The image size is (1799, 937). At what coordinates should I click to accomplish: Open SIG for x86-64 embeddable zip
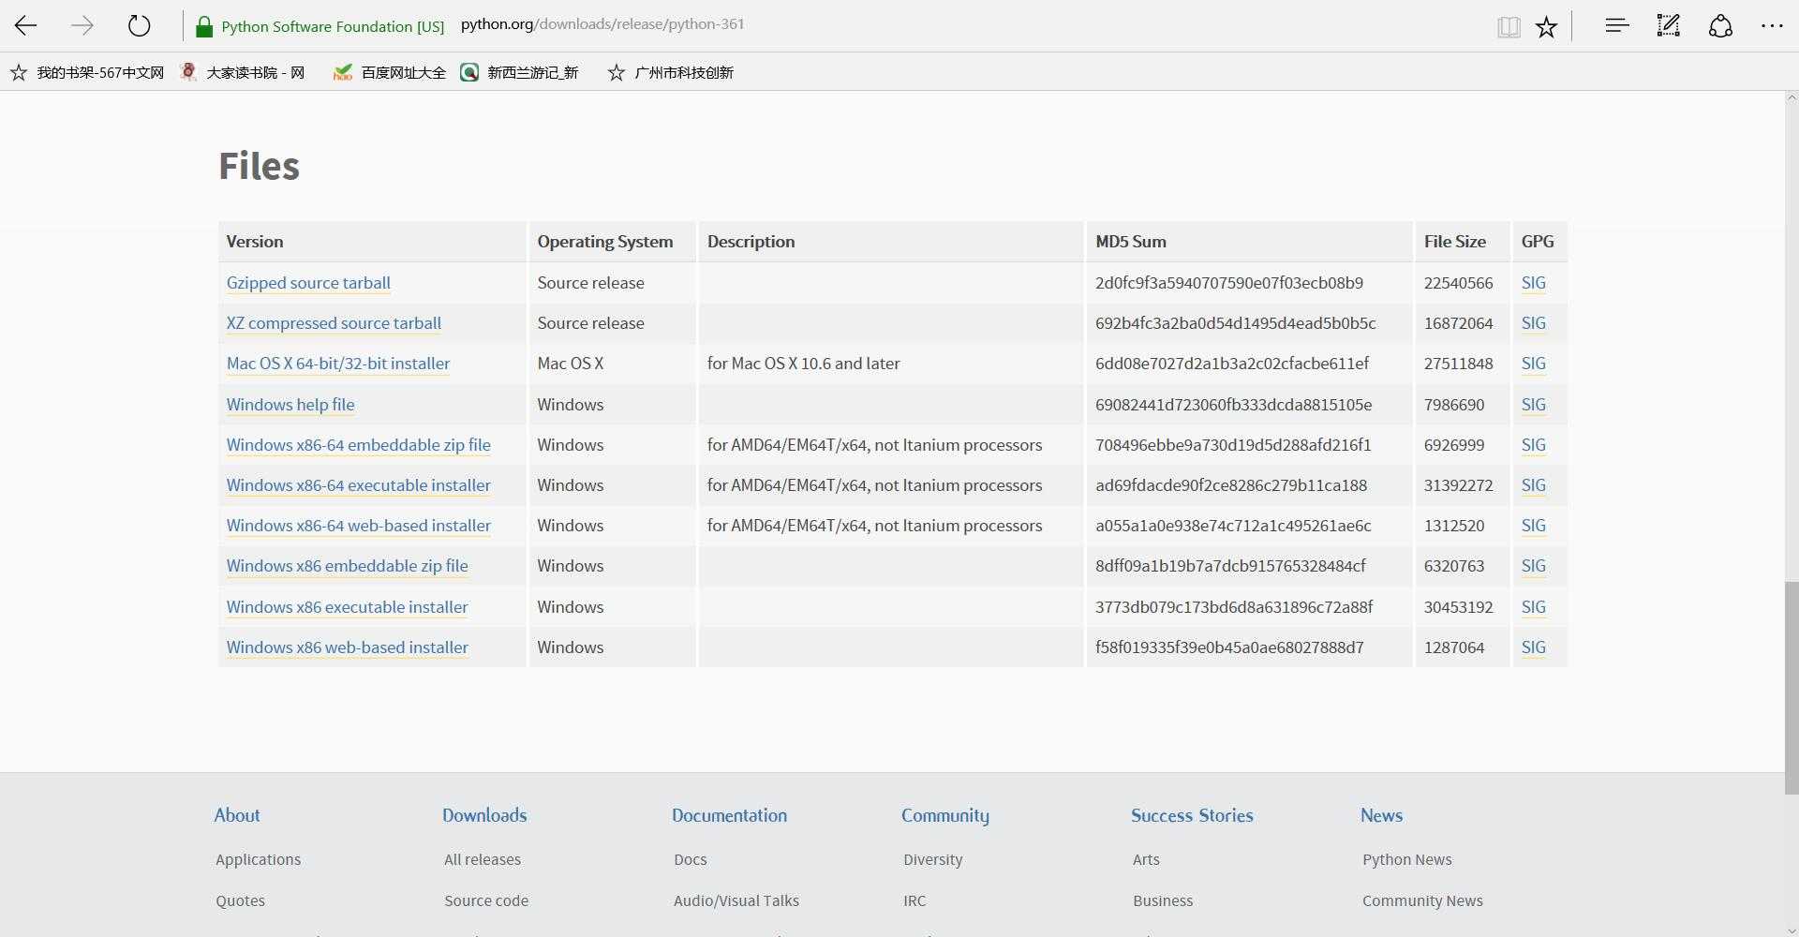tap(1534, 445)
